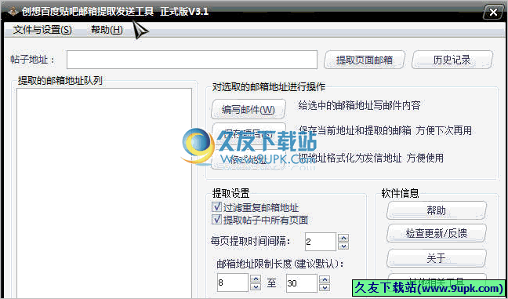
Task: Click the 提取页面邮箱 button
Action: [x=365, y=60]
